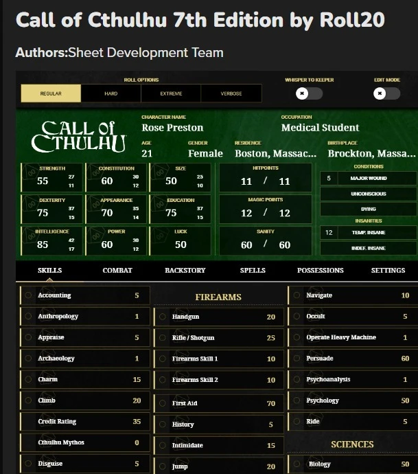Image resolution: width=418 pixels, height=474 pixels.
Task: Edit the Age field showing 21
Action: pyautogui.click(x=147, y=154)
